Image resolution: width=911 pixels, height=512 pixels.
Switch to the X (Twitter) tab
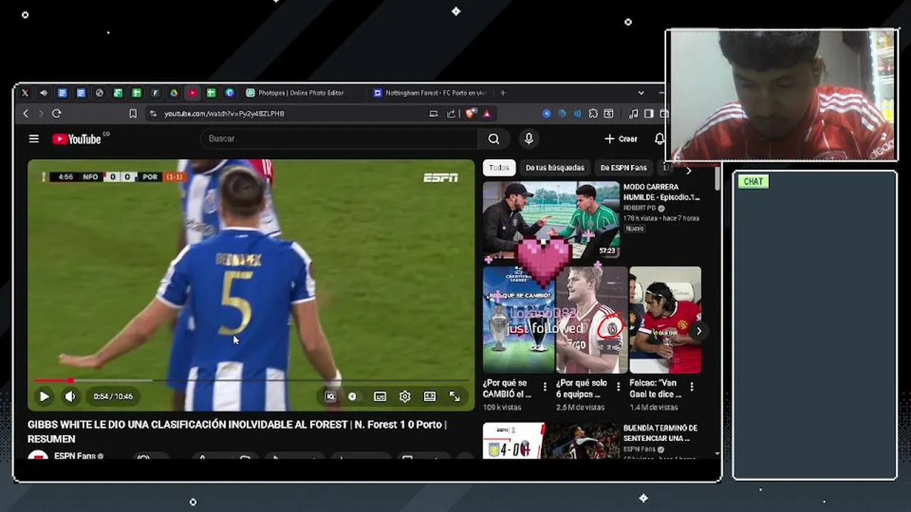pos(25,93)
